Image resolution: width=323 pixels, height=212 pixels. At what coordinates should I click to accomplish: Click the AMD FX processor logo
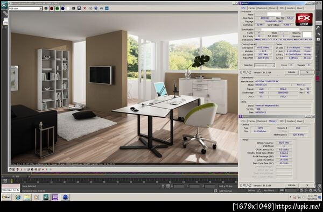coord(304,19)
